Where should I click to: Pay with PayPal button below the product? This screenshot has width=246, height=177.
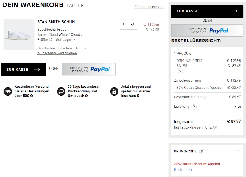(89, 69)
